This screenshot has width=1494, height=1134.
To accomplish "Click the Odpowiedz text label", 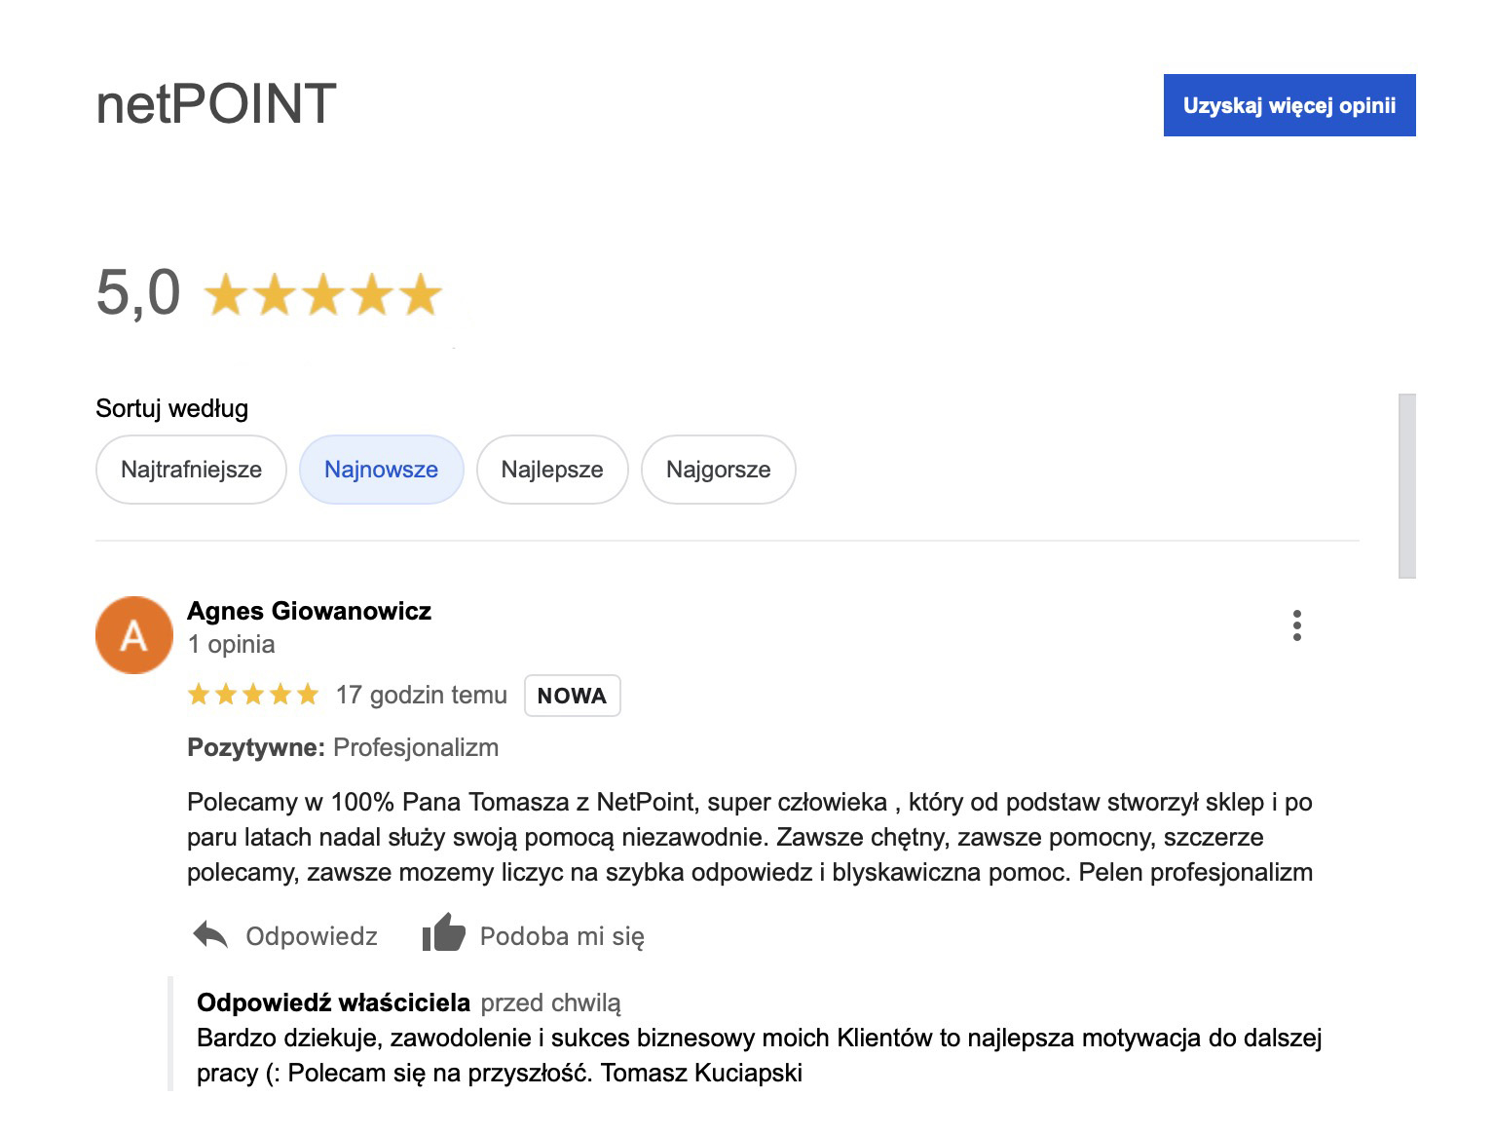I will point(312,936).
